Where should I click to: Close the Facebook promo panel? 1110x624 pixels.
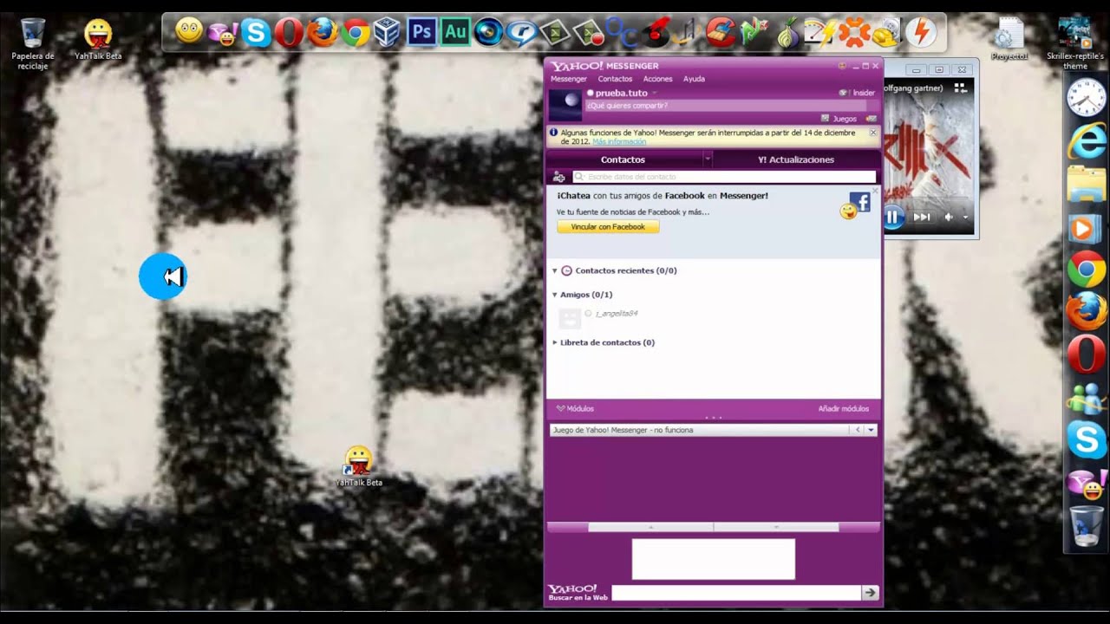876,191
